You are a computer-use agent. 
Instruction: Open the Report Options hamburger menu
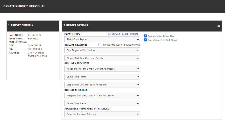[218, 26]
